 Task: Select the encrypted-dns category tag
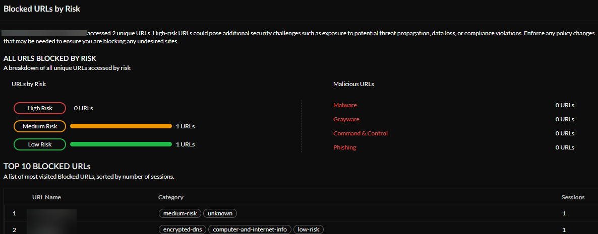coord(182,229)
